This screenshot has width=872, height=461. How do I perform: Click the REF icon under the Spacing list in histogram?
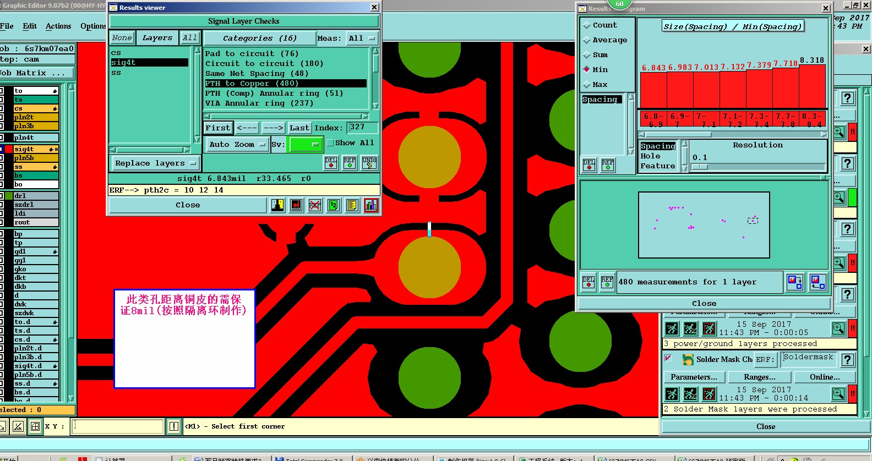[608, 165]
